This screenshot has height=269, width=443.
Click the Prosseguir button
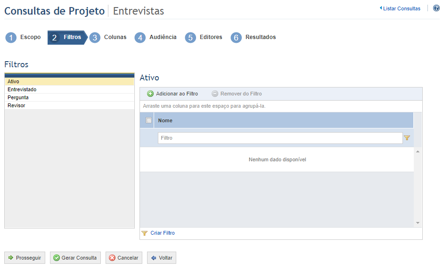(25, 258)
